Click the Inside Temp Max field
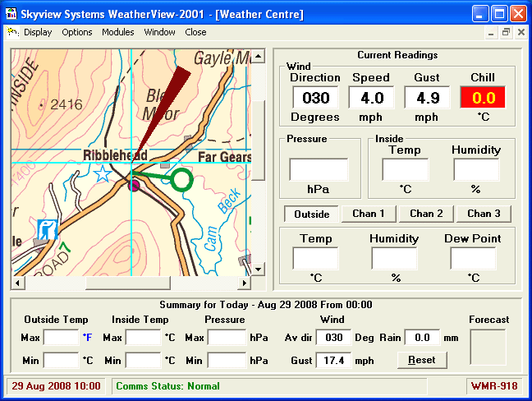532x401 pixels. (144, 338)
